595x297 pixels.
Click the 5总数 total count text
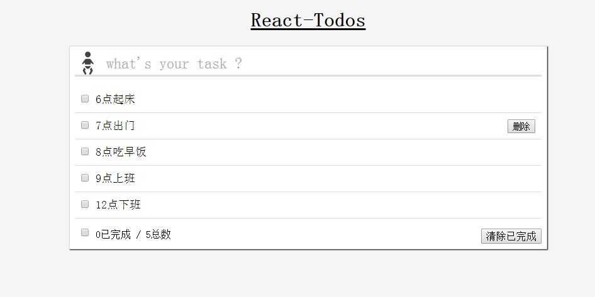158,235
